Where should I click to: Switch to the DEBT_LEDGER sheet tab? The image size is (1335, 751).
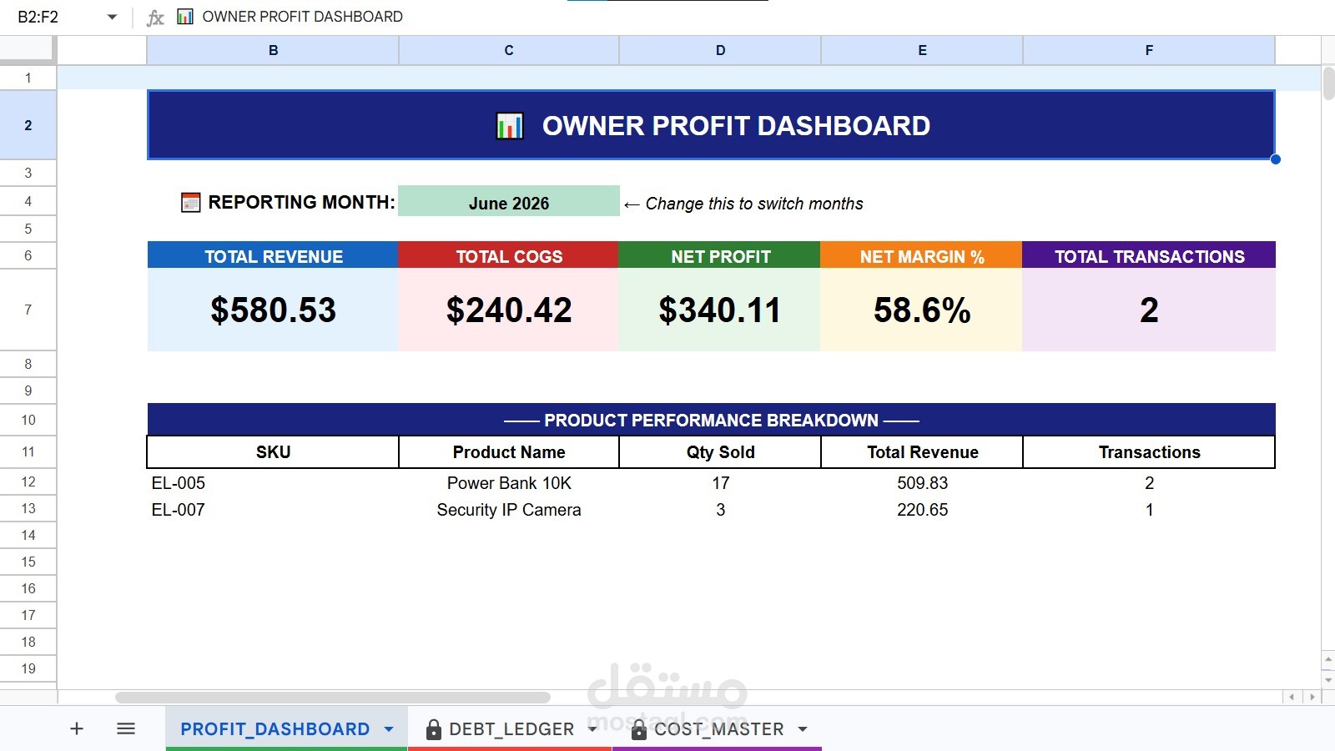[511, 729]
